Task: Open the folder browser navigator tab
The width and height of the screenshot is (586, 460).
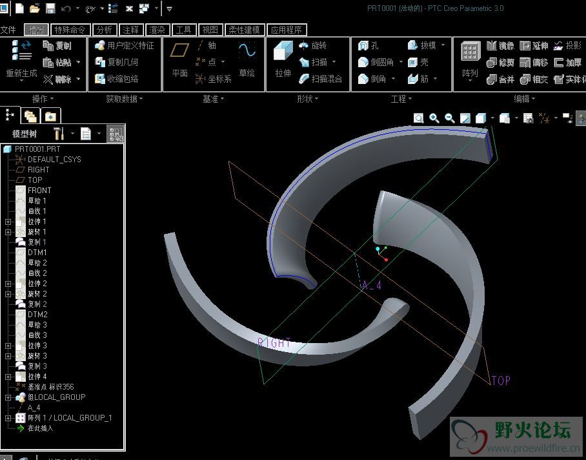Action: (x=30, y=116)
